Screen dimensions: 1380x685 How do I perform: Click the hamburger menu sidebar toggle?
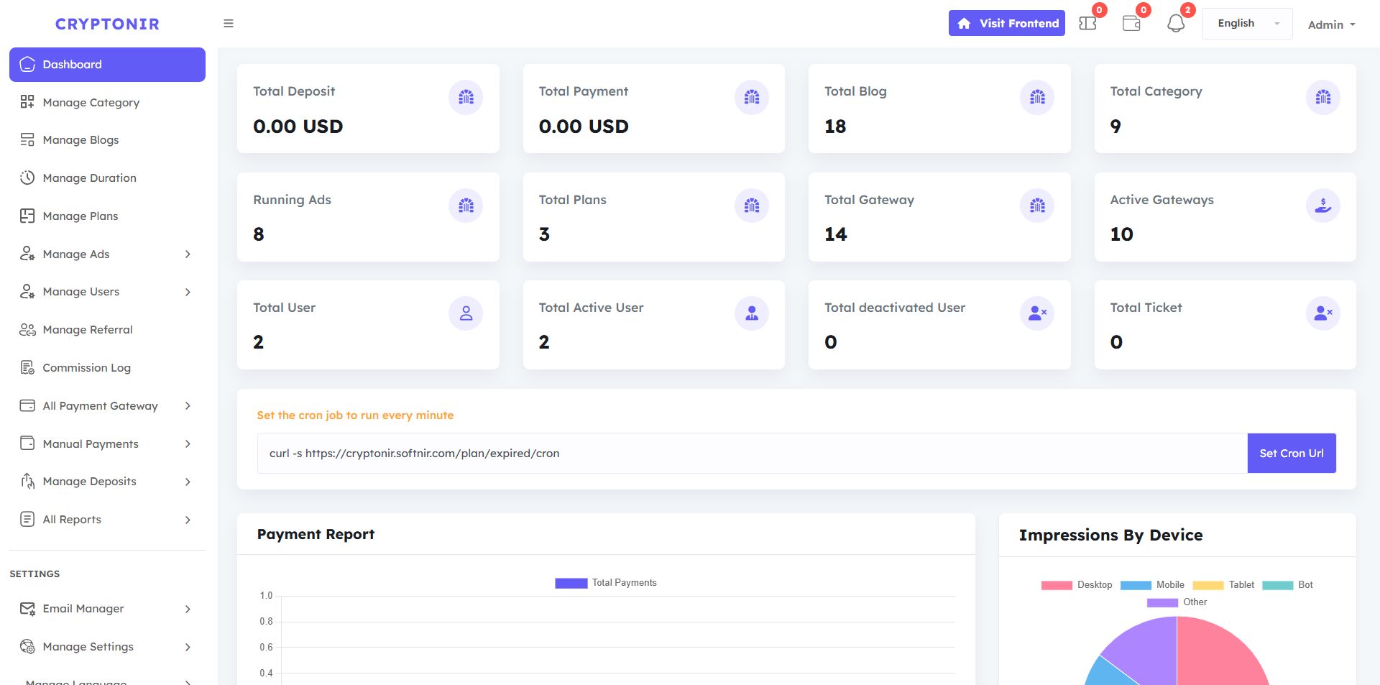point(229,24)
